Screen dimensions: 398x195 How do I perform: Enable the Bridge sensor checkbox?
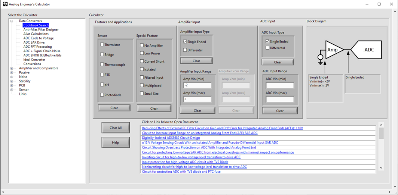(102, 54)
